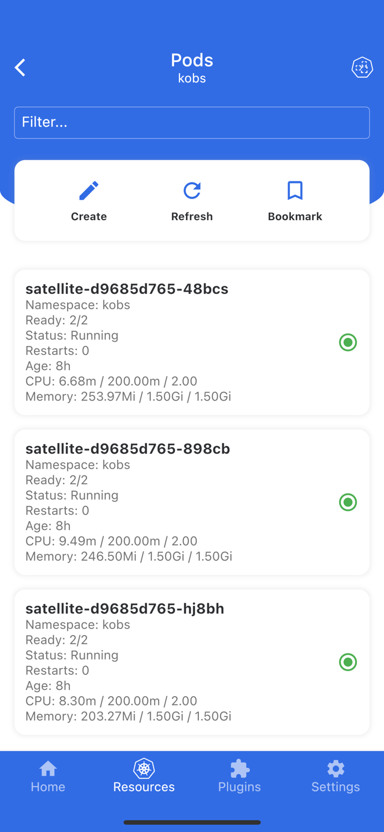Viewport: 384px width, 832px height.
Task: Tap the status dot on pod 898cb
Action: point(348,503)
